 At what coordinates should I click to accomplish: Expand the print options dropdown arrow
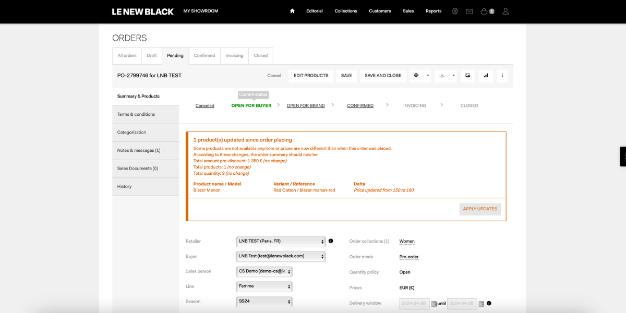tap(428, 76)
